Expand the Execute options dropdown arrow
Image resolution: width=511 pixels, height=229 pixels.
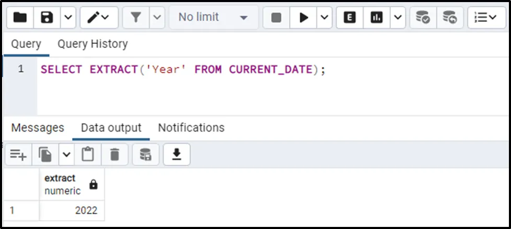[324, 18]
